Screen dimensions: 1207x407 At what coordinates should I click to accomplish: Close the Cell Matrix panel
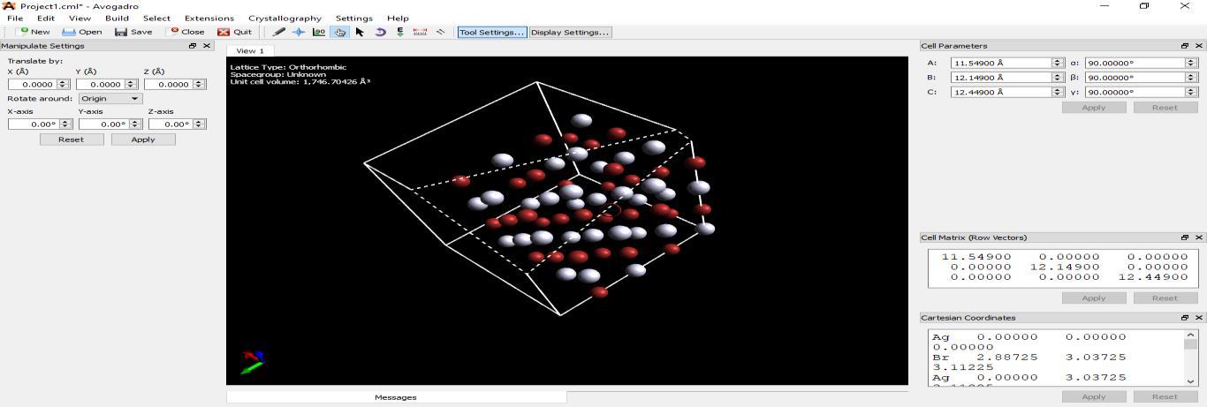coord(1199,237)
